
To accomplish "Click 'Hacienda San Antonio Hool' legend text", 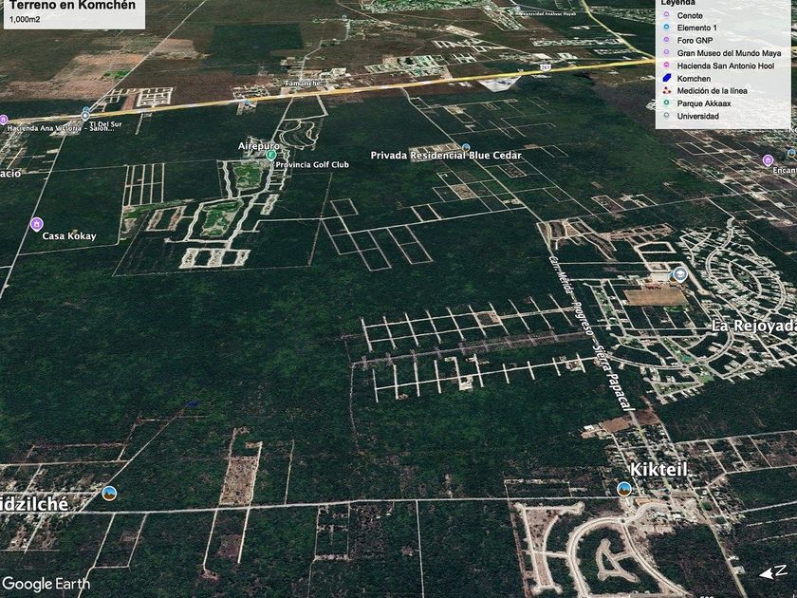I will click(x=725, y=65).
